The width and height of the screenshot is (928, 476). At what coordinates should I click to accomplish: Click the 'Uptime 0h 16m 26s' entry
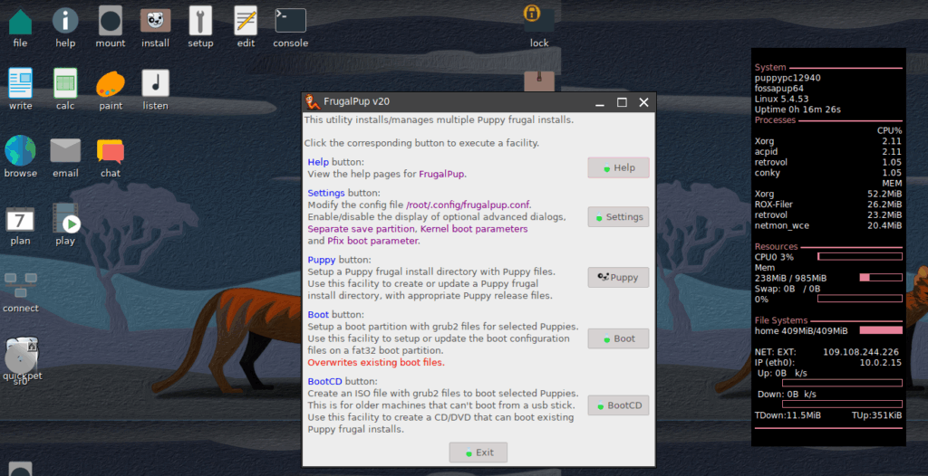click(x=797, y=109)
